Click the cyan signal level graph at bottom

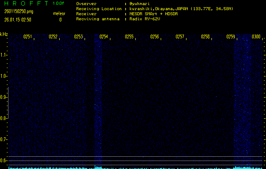point(135,168)
